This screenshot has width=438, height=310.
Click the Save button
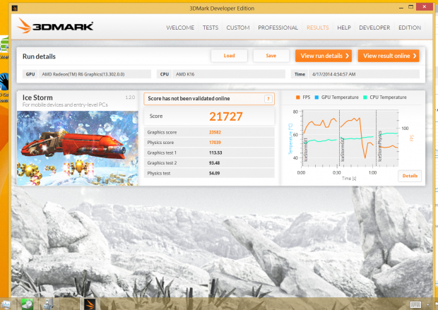(271, 56)
